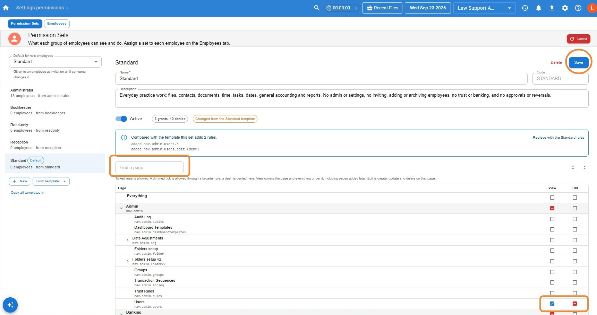Click the Save button

pyautogui.click(x=579, y=62)
